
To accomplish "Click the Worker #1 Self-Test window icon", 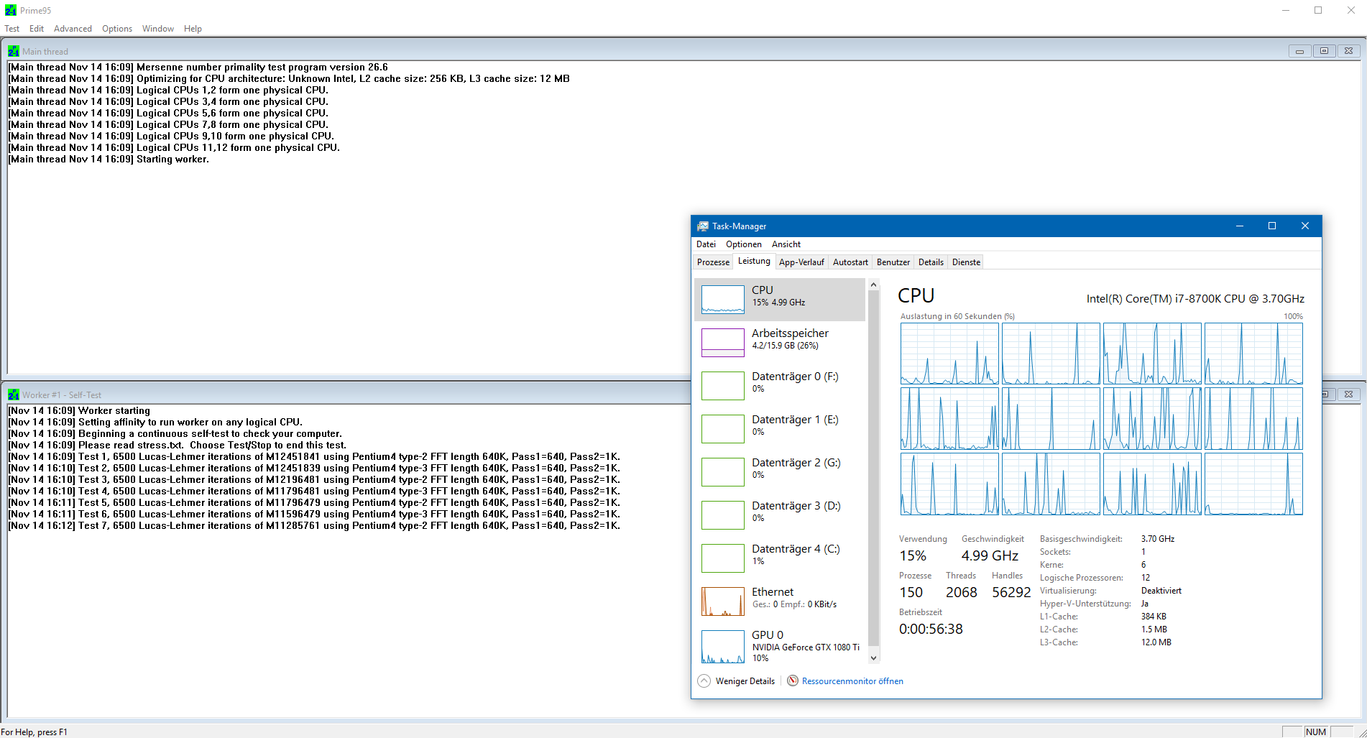I will coord(14,395).
